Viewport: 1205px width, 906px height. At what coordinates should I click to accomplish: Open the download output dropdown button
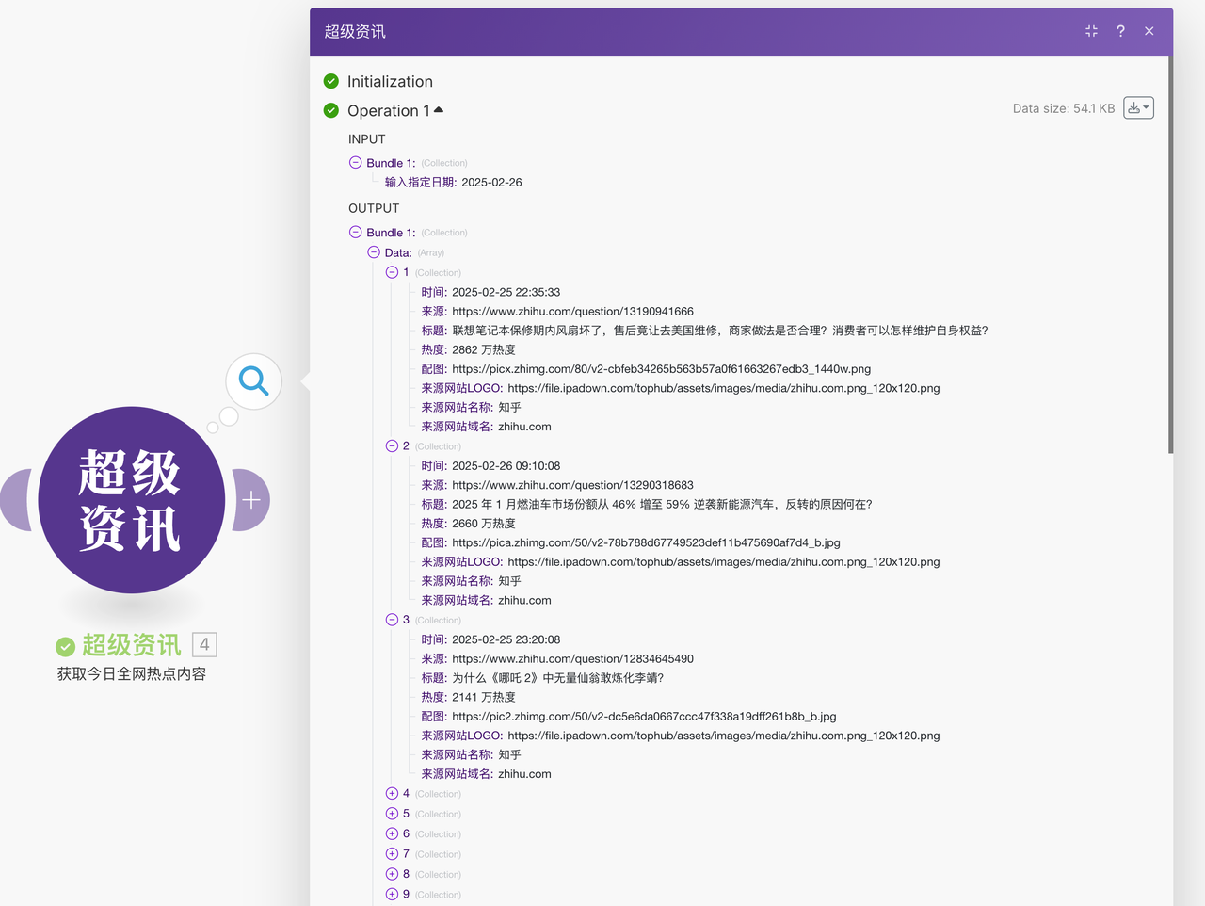[x=1138, y=108]
